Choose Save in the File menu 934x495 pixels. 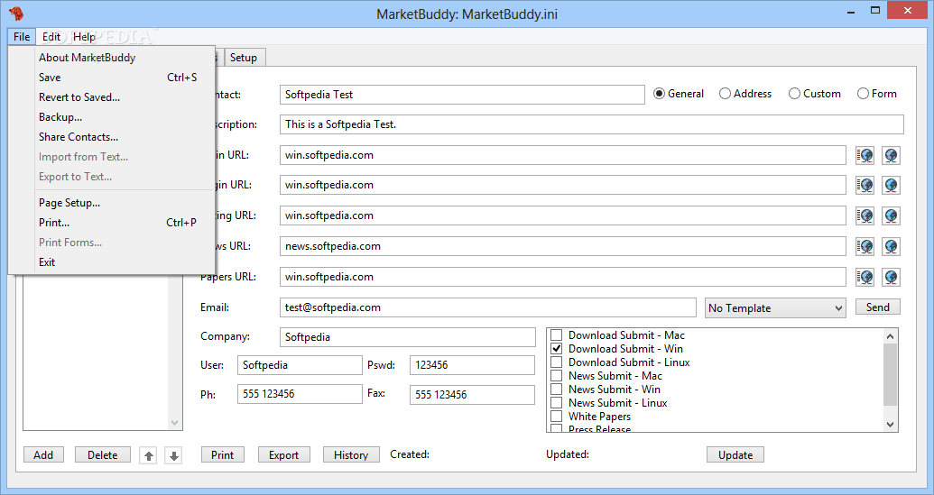112,78
